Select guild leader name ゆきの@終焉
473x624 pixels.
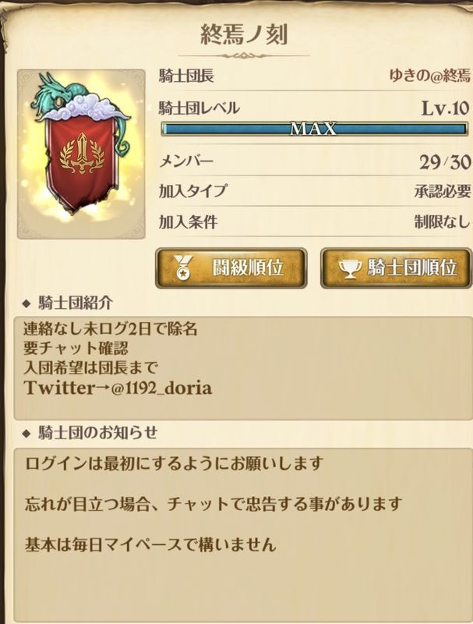(x=429, y=75)
